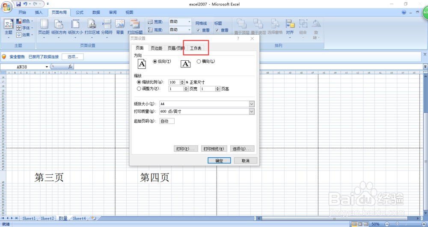Open Print Area (打印区域) menu
This screenshot has width=428, height=227.
pos(92,28)
